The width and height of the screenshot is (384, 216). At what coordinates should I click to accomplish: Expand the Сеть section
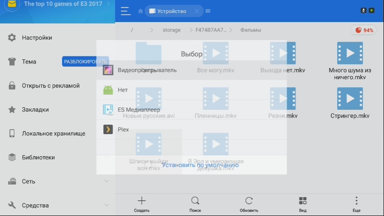[x=107, y=181]
